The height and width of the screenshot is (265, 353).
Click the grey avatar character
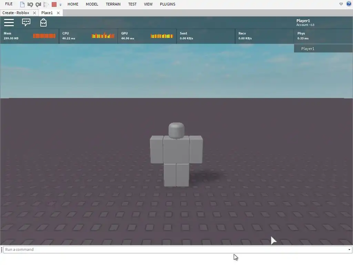[176, 155]
